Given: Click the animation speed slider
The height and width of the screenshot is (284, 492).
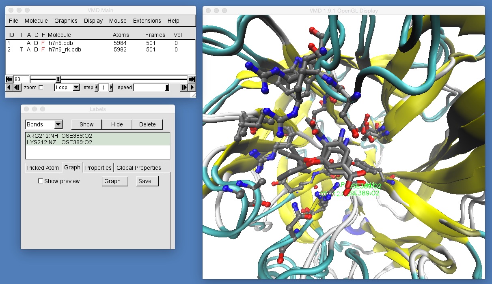Looking at the screenshot, I should pyautogui.click(x=151, y=88).
